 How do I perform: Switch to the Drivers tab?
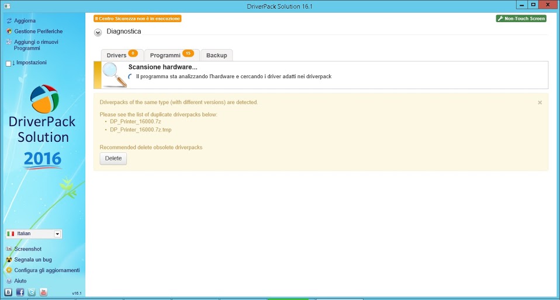point(122,55)
